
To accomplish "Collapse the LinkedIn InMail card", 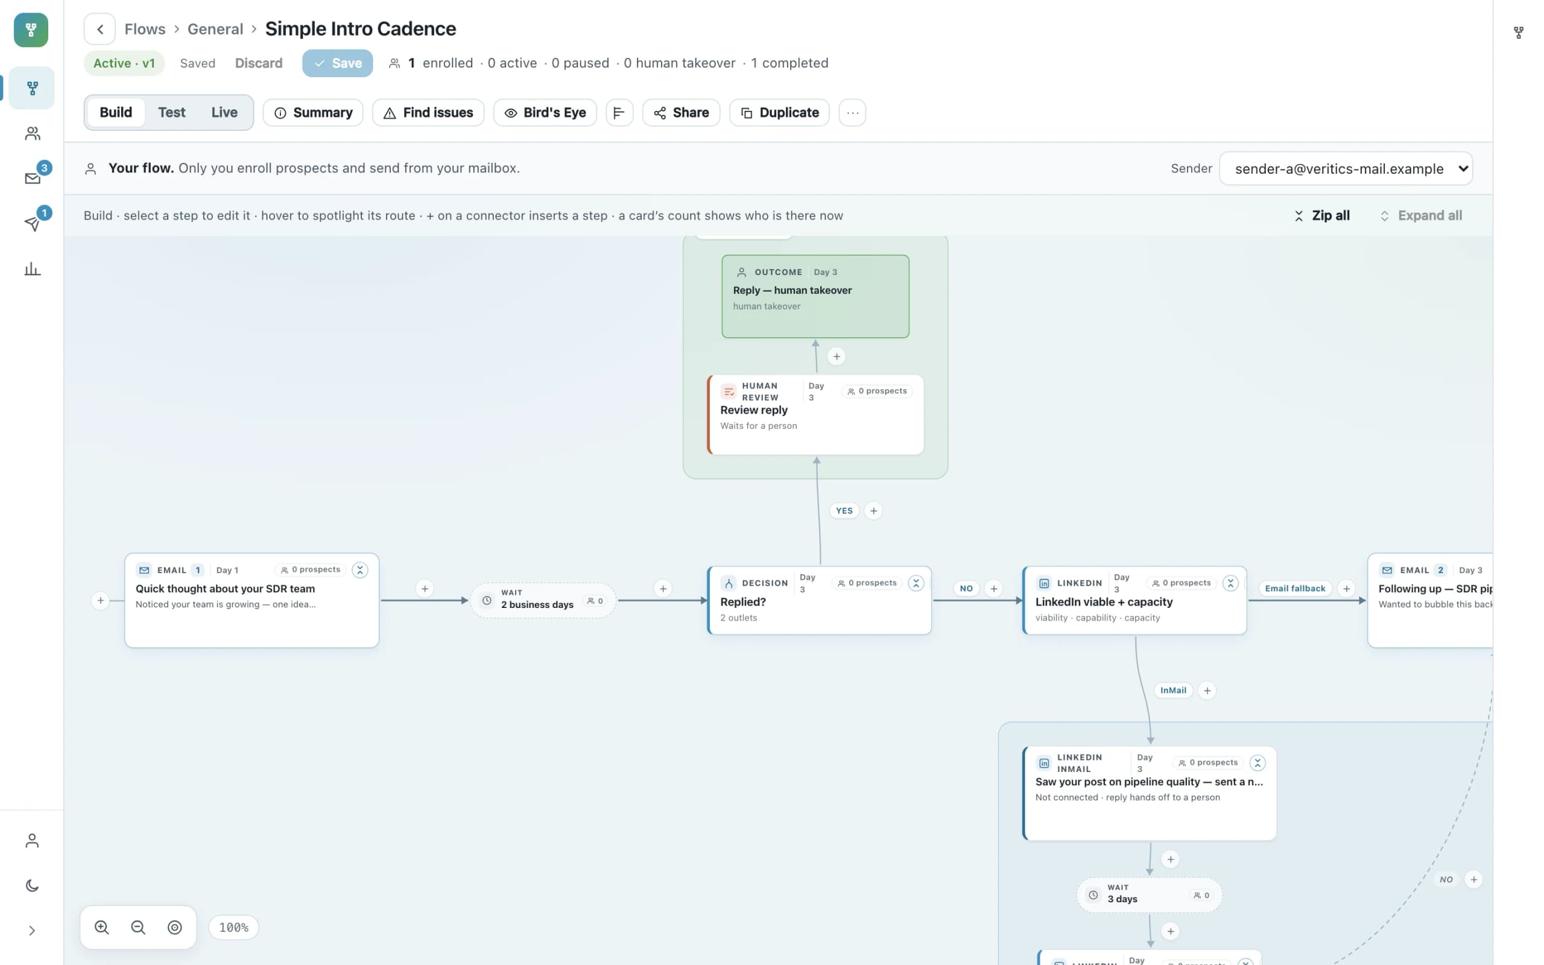I will tap(1257, 763).
